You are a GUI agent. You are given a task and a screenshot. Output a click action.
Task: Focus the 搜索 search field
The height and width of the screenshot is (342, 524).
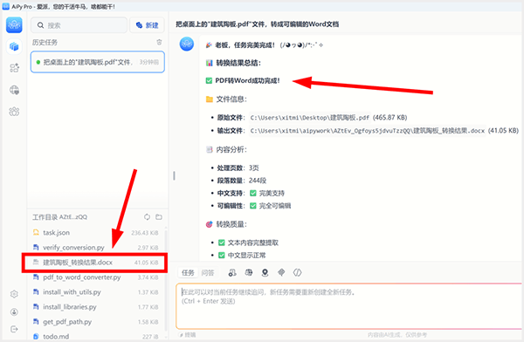pyautogui.click(x=79, y=25)
